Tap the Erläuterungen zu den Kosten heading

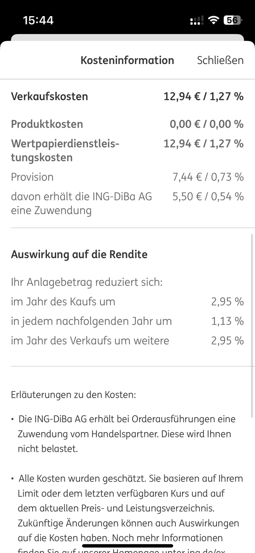(74, 395)
